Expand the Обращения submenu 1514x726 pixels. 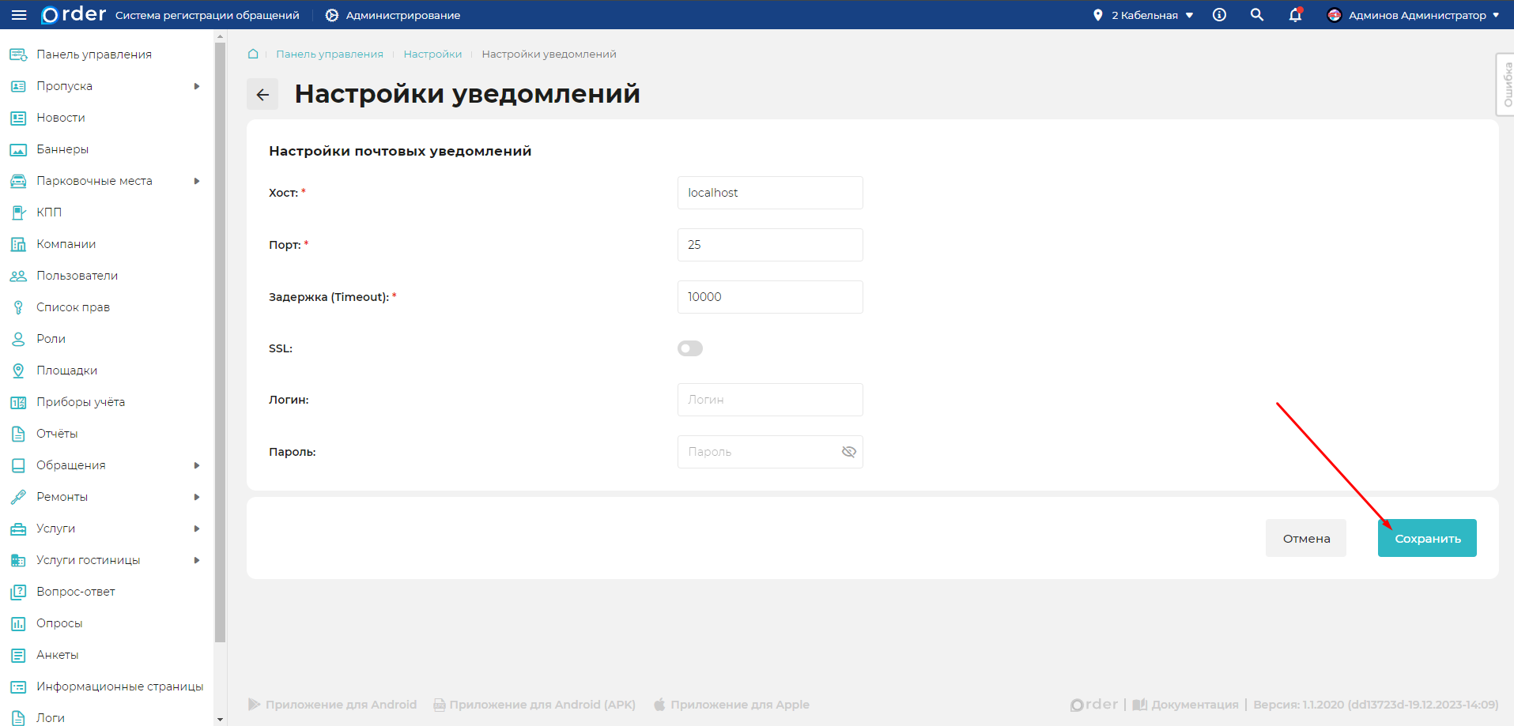(197, 465)
